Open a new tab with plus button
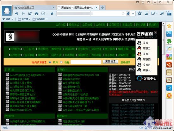 (103, 8)
